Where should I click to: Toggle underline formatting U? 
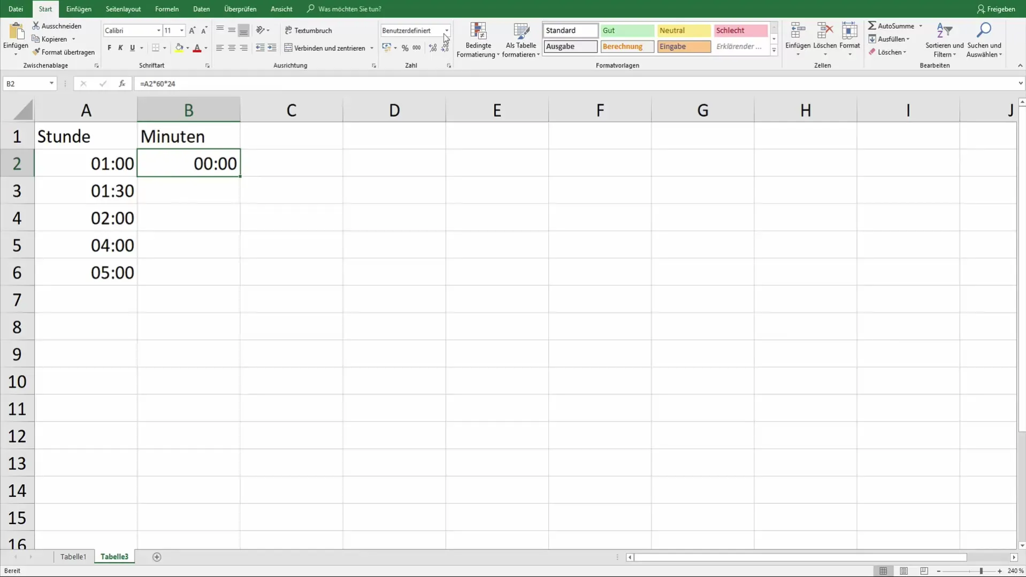(x=132, y=48)
